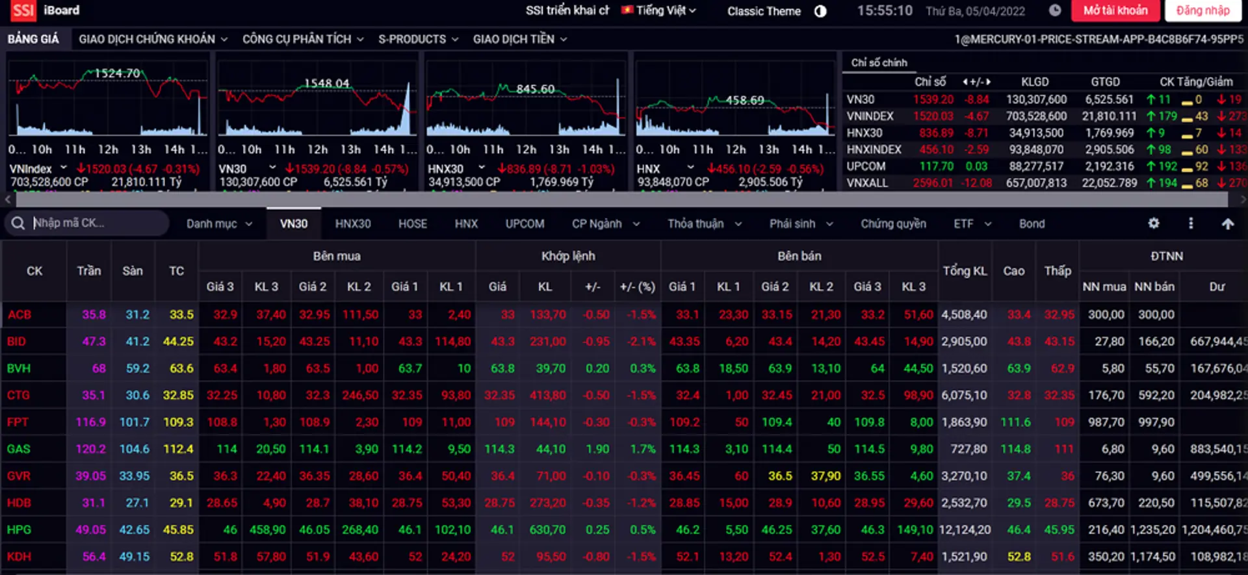This screenshot has width=1248, height=575.
Task: Open the BID stock symbol
Action: pos(16,341)
